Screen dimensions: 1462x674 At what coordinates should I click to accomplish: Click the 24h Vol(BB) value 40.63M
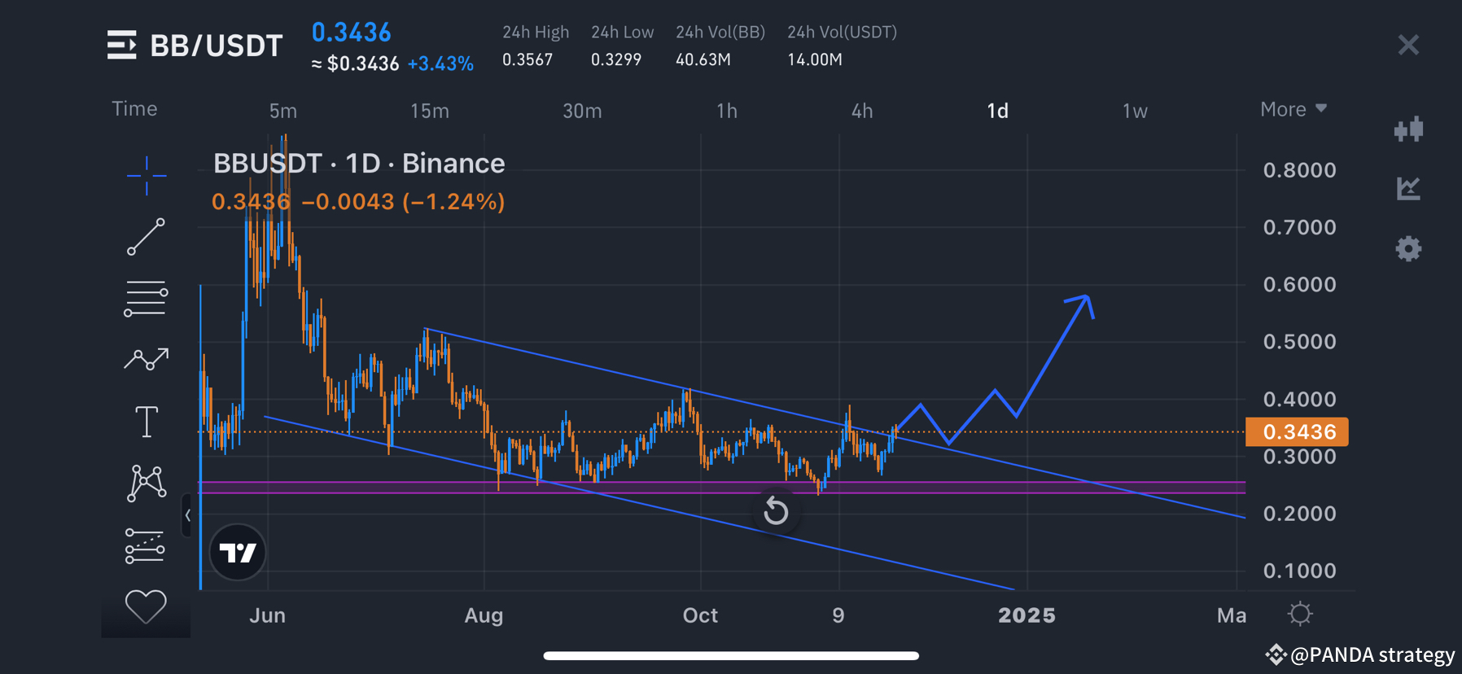pyautogui.click(x=703, y=59)
